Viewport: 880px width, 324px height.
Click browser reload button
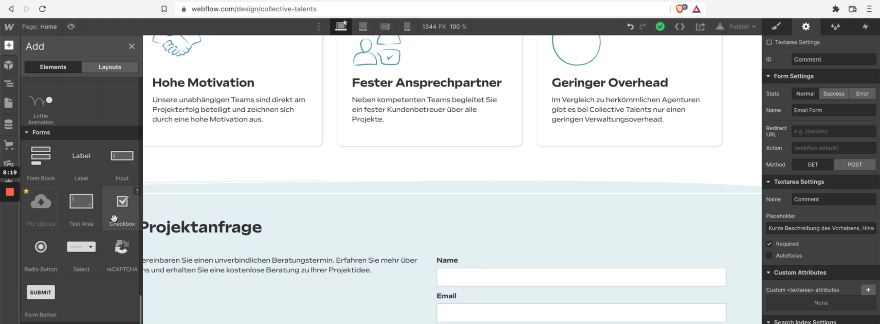42,9
